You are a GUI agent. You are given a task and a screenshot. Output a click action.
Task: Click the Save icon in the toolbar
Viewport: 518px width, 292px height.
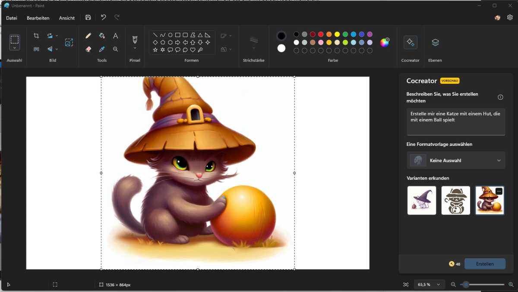point(88,17)
